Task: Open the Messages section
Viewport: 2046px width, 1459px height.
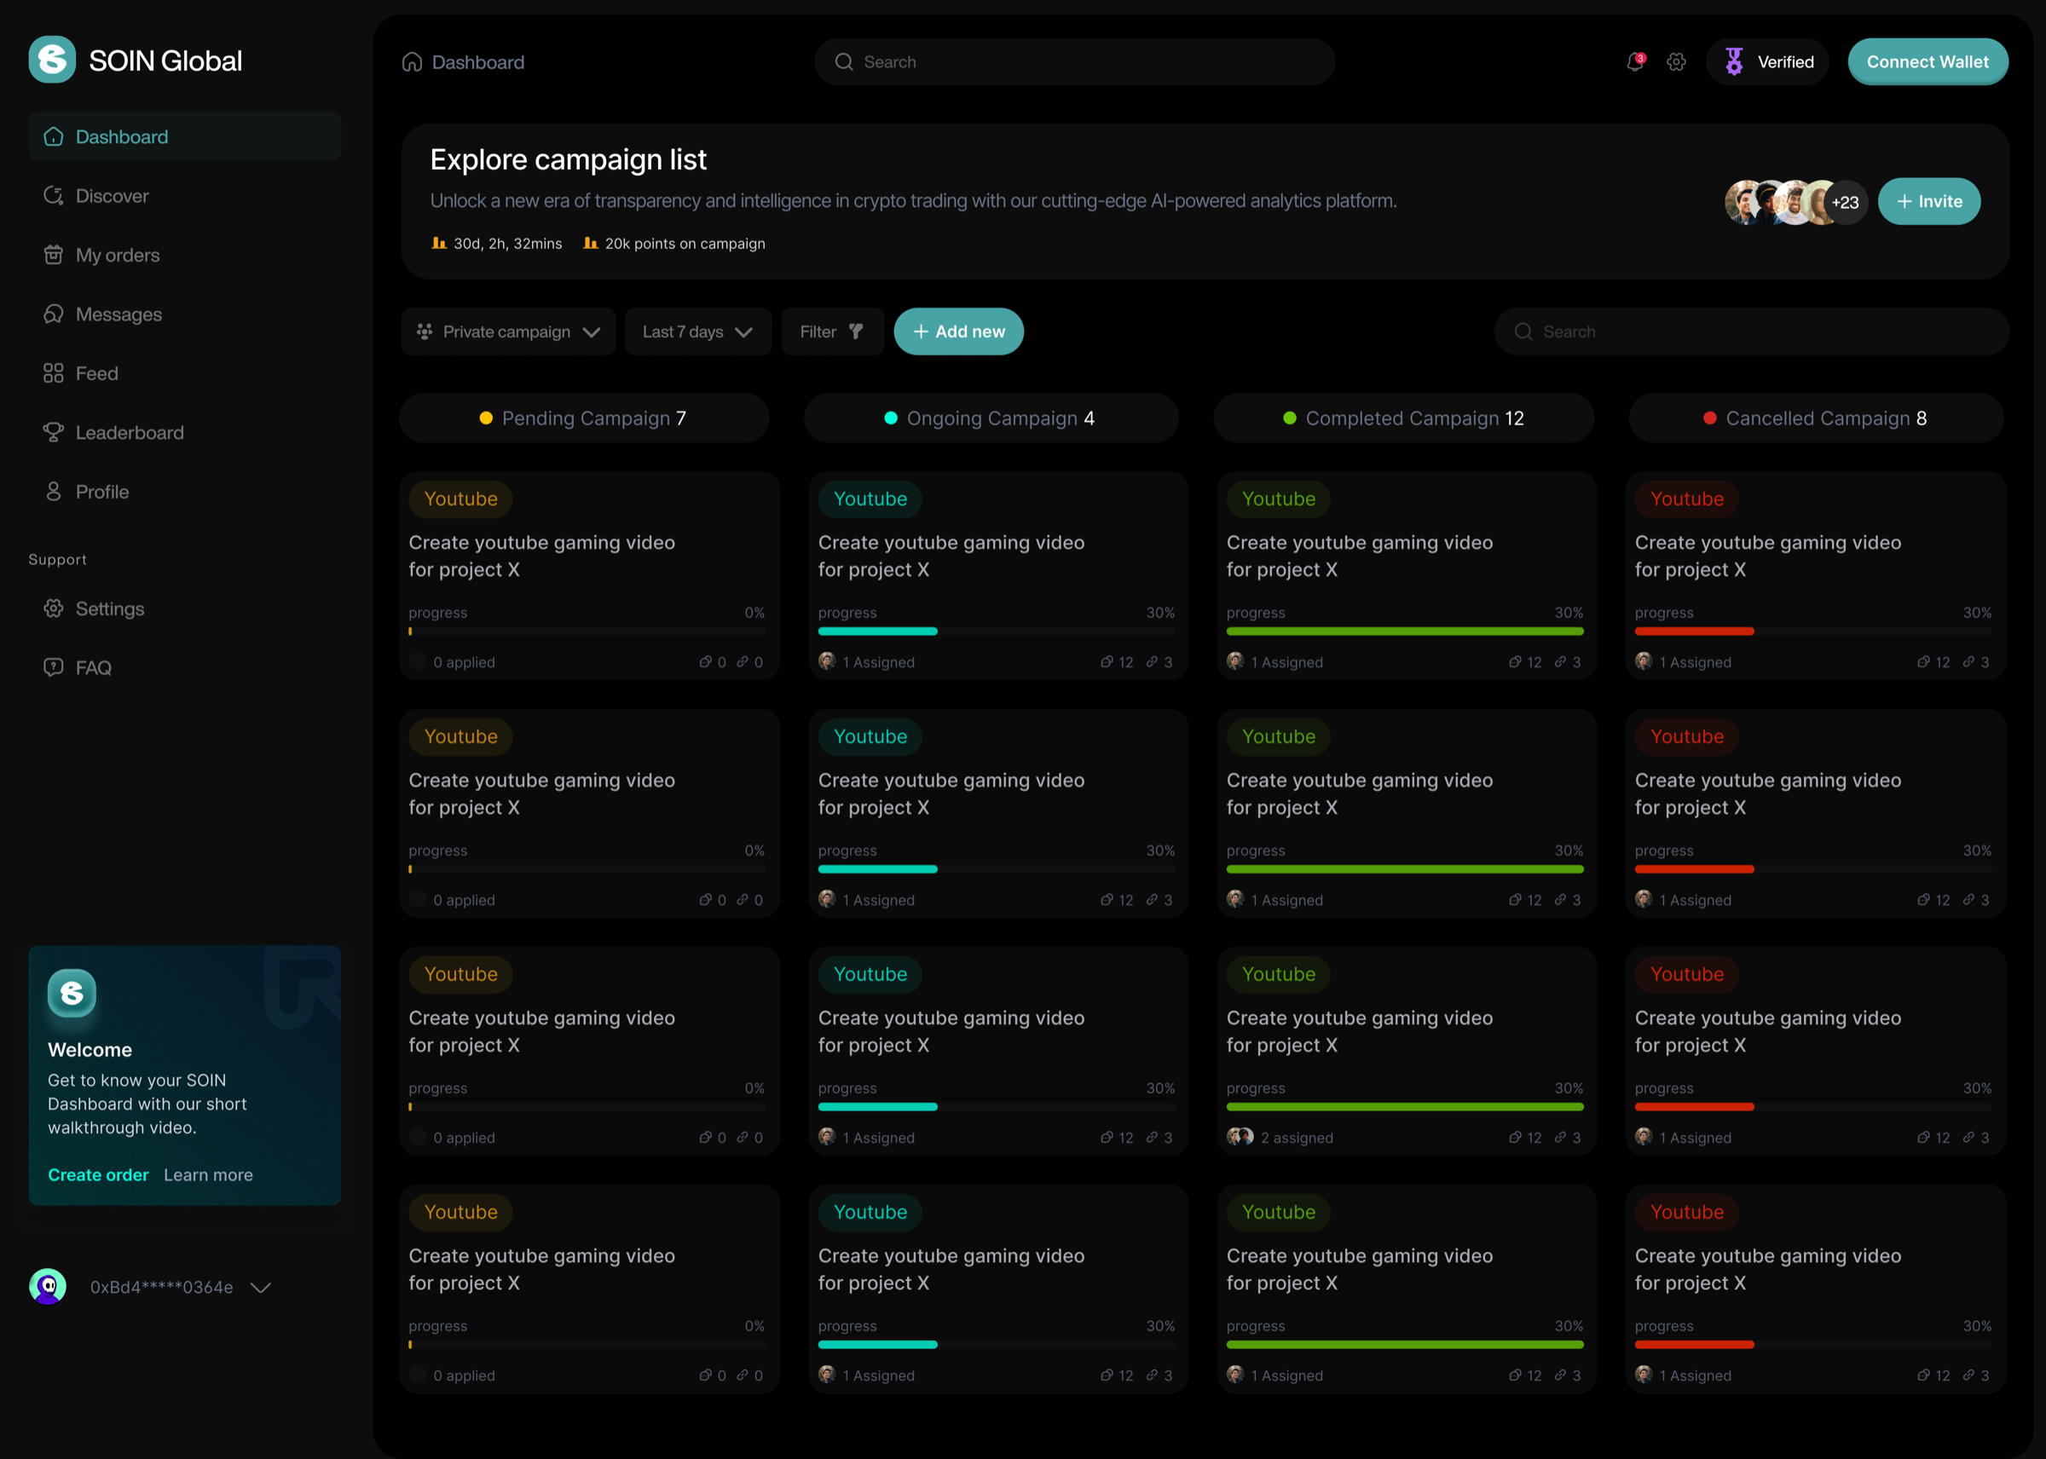Action: tap(184, 314)
